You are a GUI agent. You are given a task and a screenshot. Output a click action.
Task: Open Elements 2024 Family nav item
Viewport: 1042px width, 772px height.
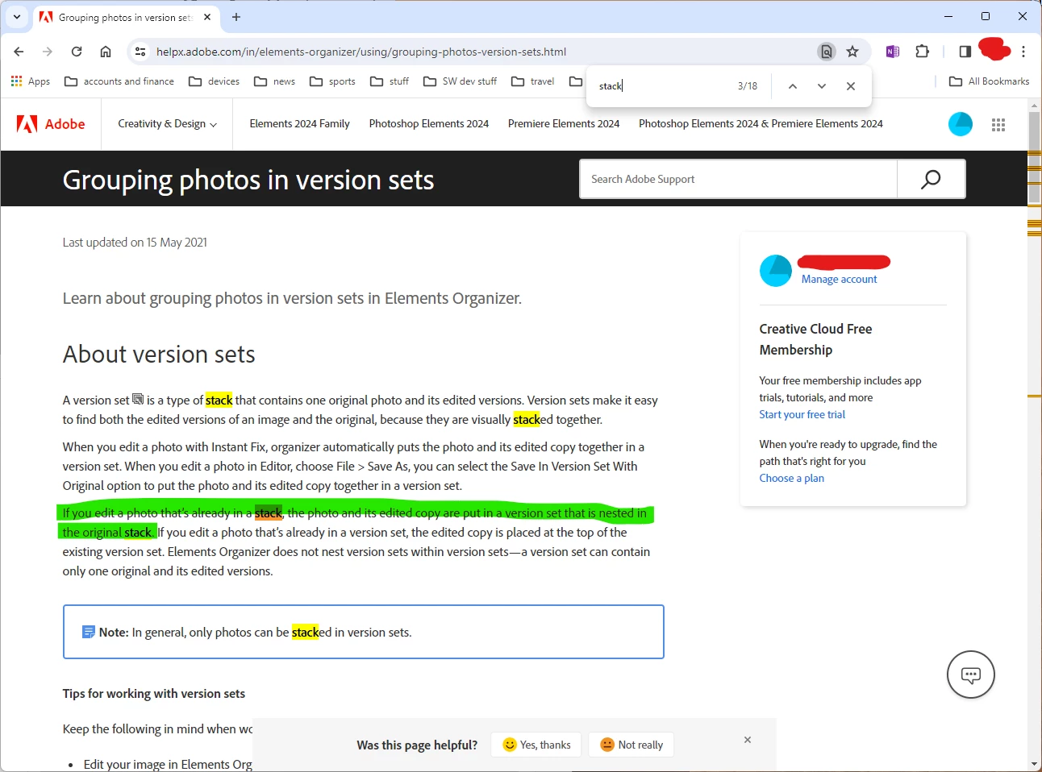(299, 124)
